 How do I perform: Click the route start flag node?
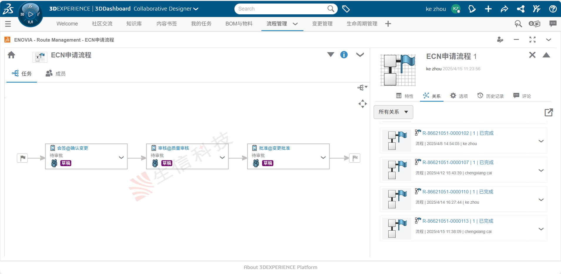click(x=22, y=158)
